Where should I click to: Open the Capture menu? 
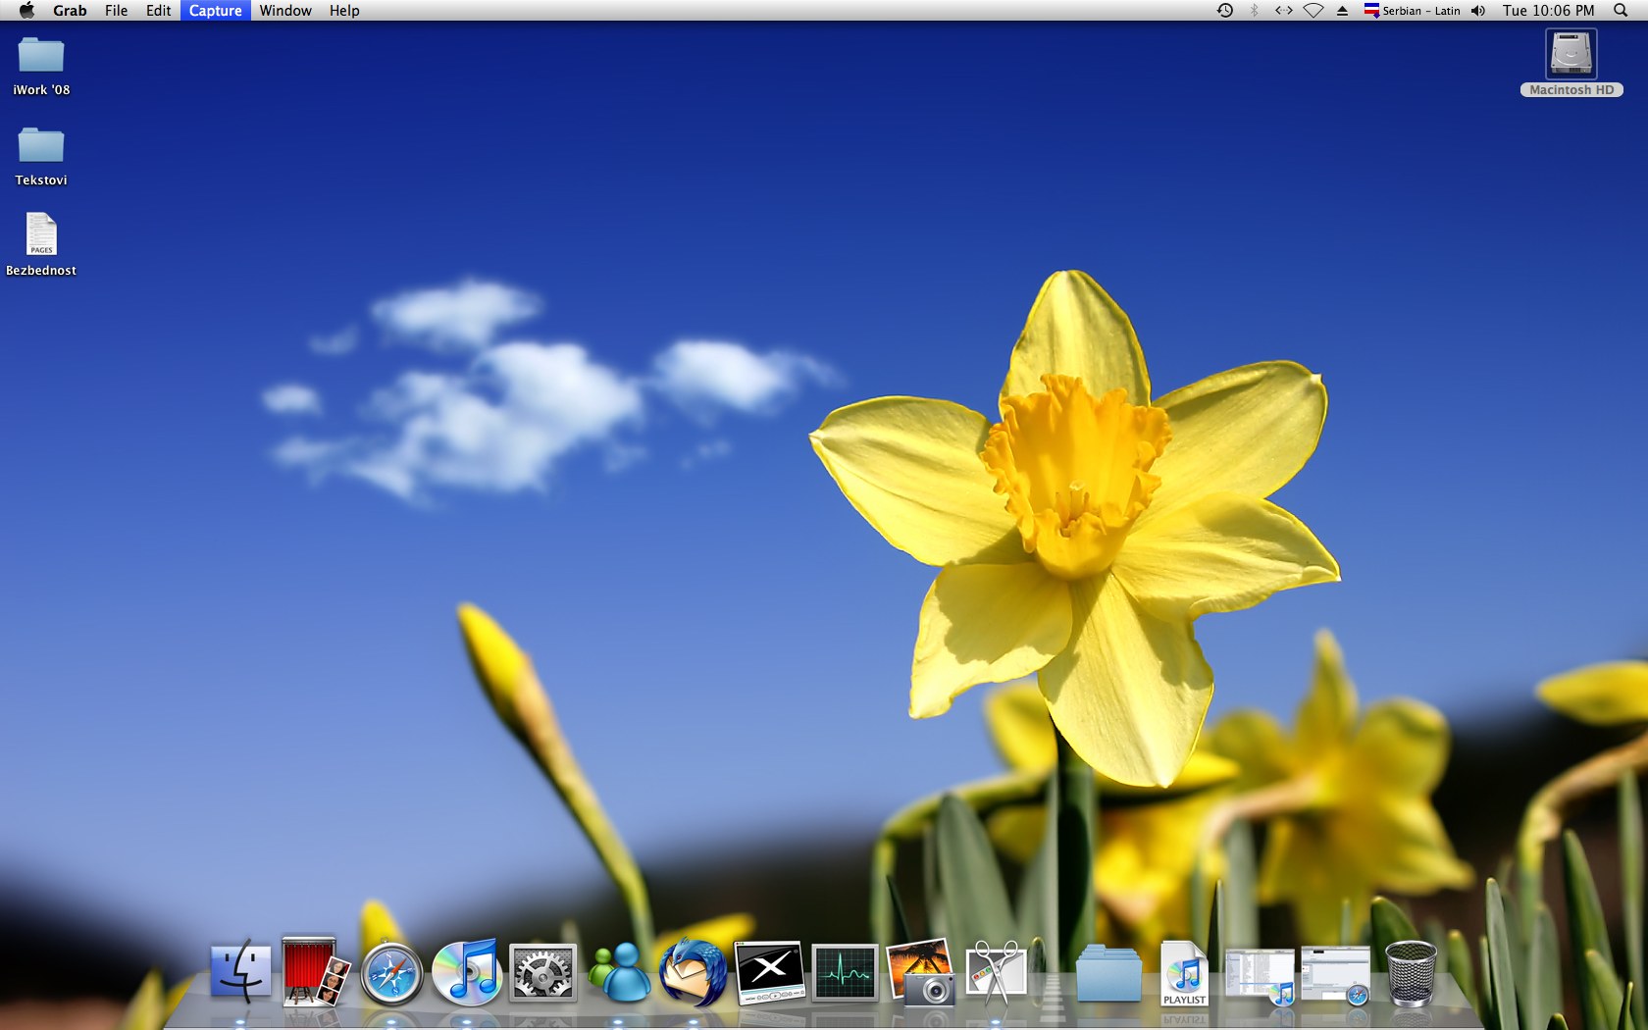(x=215, y=11)
